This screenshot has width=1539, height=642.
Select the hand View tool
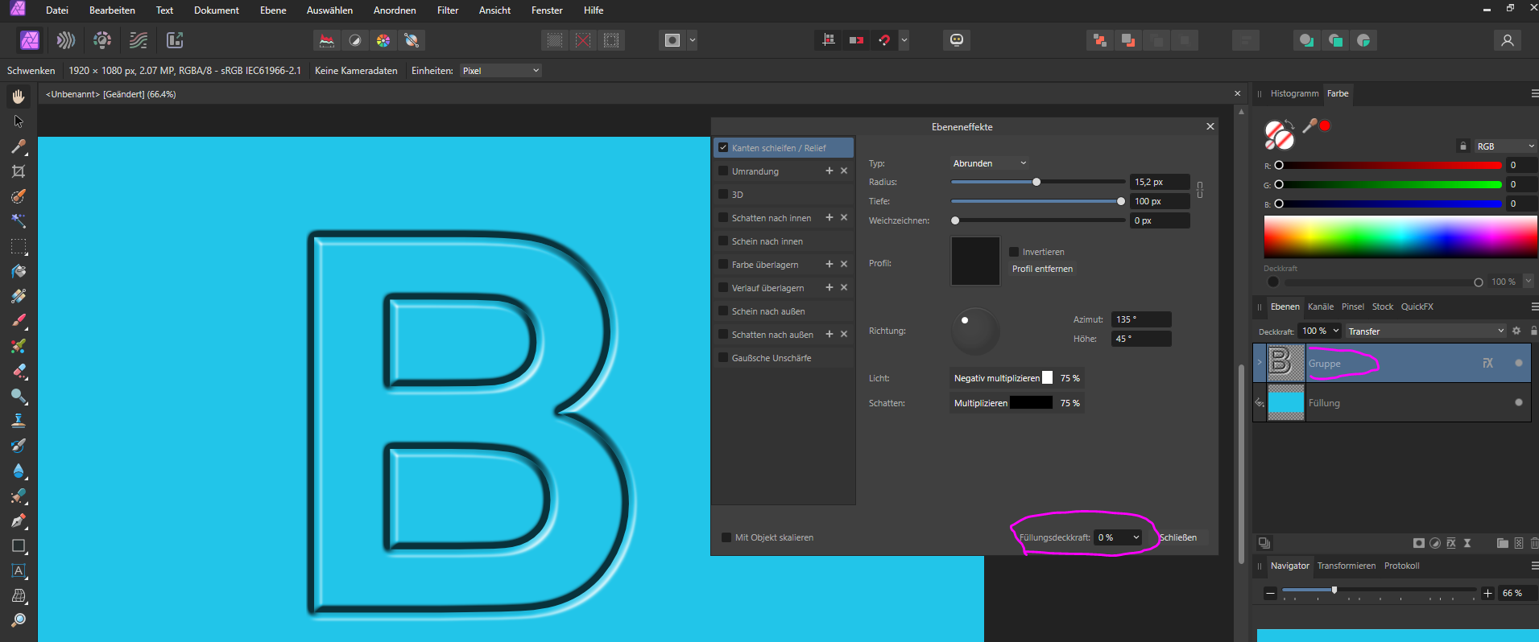click(19, 97)
